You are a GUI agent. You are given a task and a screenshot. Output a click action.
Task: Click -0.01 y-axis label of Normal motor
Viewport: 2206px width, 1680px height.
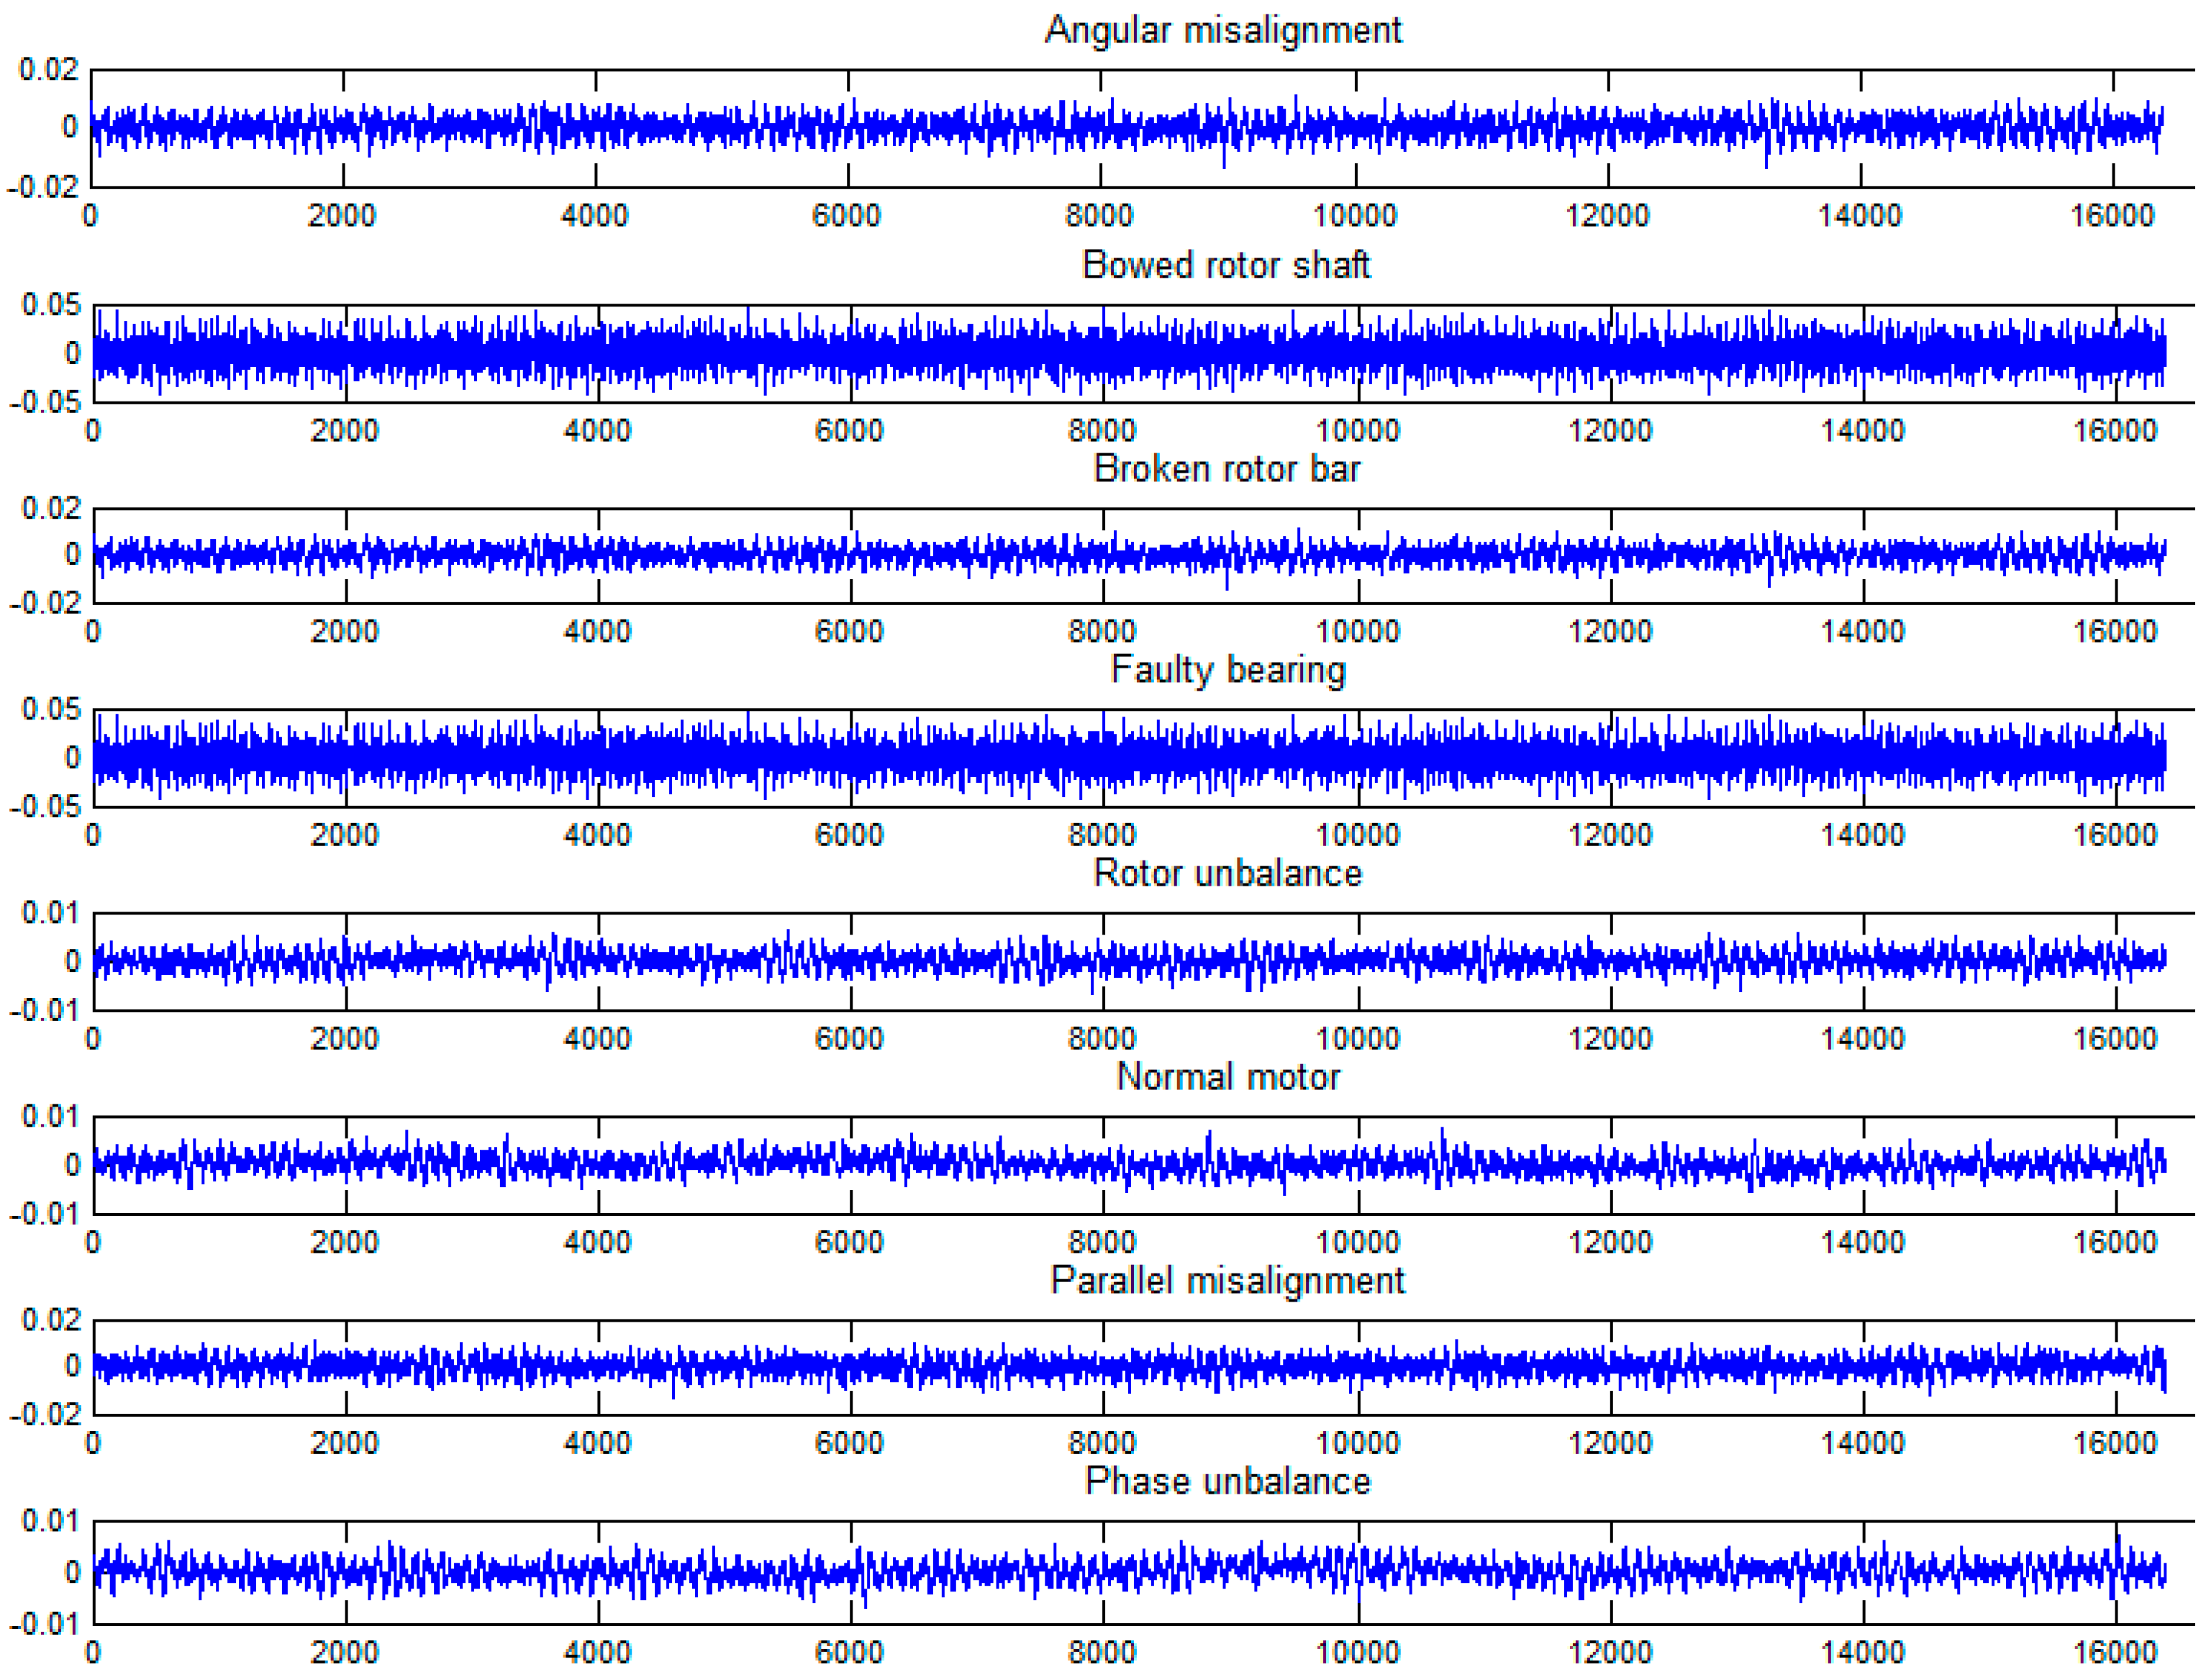coord(44,1214)
